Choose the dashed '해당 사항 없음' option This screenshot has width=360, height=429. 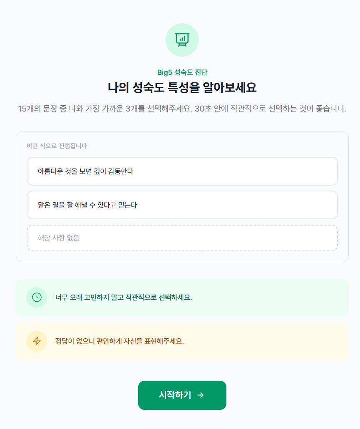pos(182,238)
